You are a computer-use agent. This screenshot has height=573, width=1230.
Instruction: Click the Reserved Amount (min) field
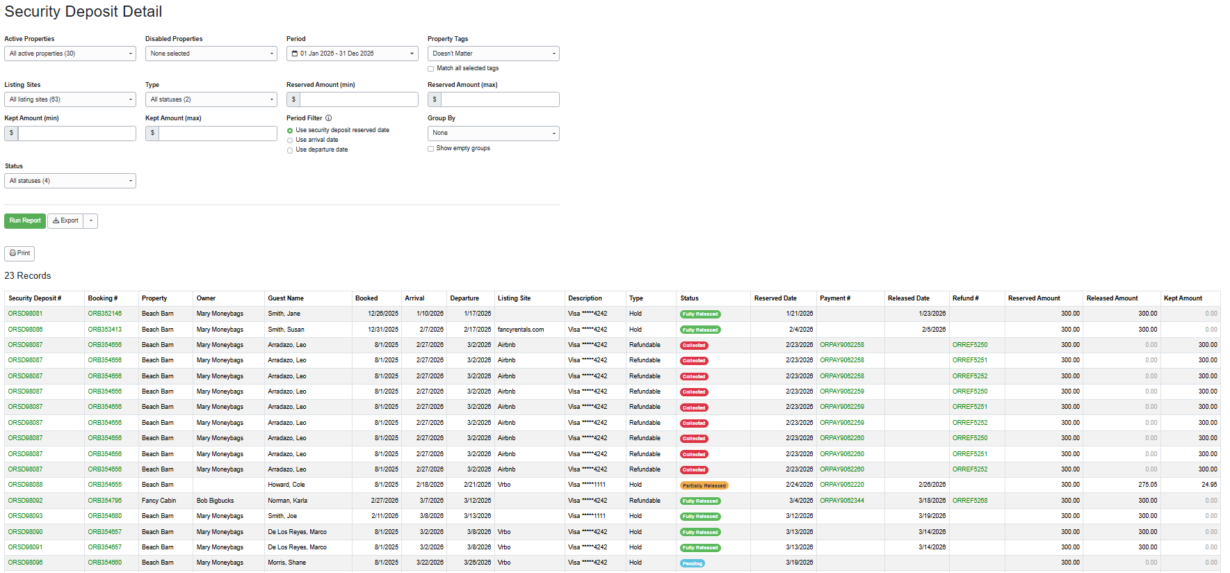point(359,99)
